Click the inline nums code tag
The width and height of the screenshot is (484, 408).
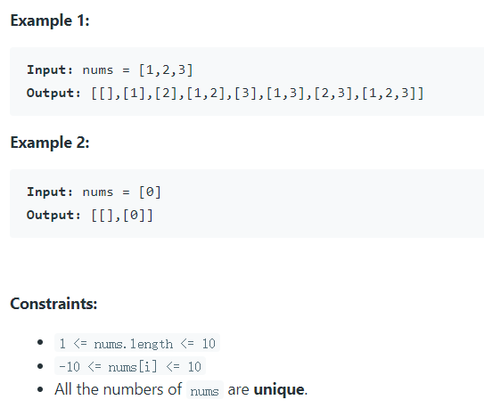pos(205,390)
